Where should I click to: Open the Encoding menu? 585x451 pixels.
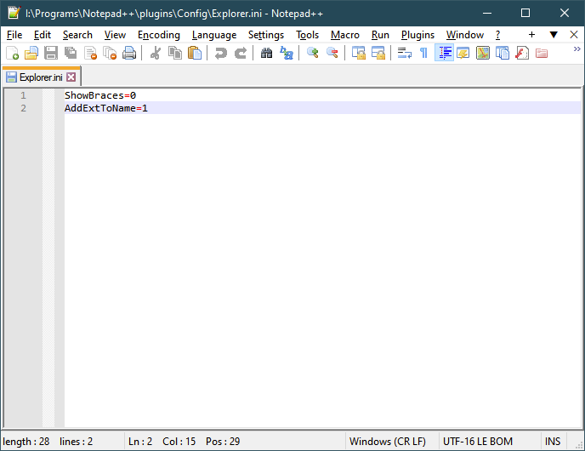point(158,35)
